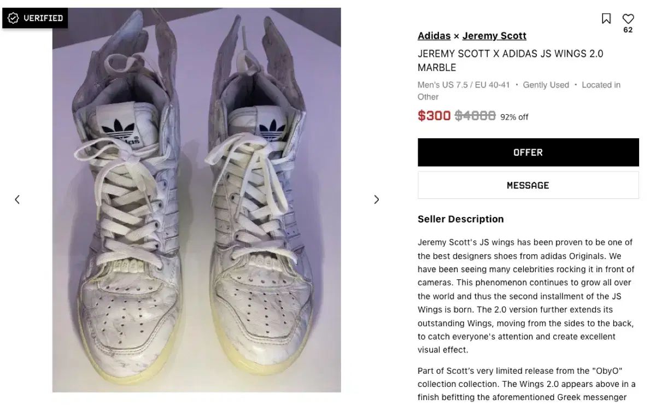
Task: Click the 92% off discount label
Action: (x=514, y=117)
